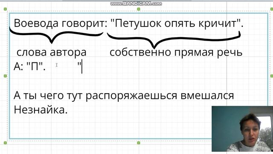Click the webcam video thumbnail
Screen dimensions: 273x154
click(x=242, y=129)
